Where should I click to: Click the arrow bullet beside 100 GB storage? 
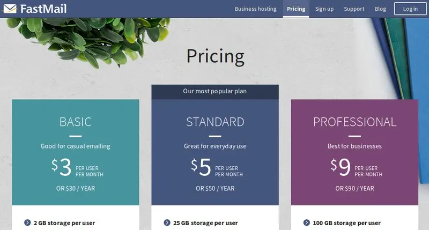coord(306,222)
